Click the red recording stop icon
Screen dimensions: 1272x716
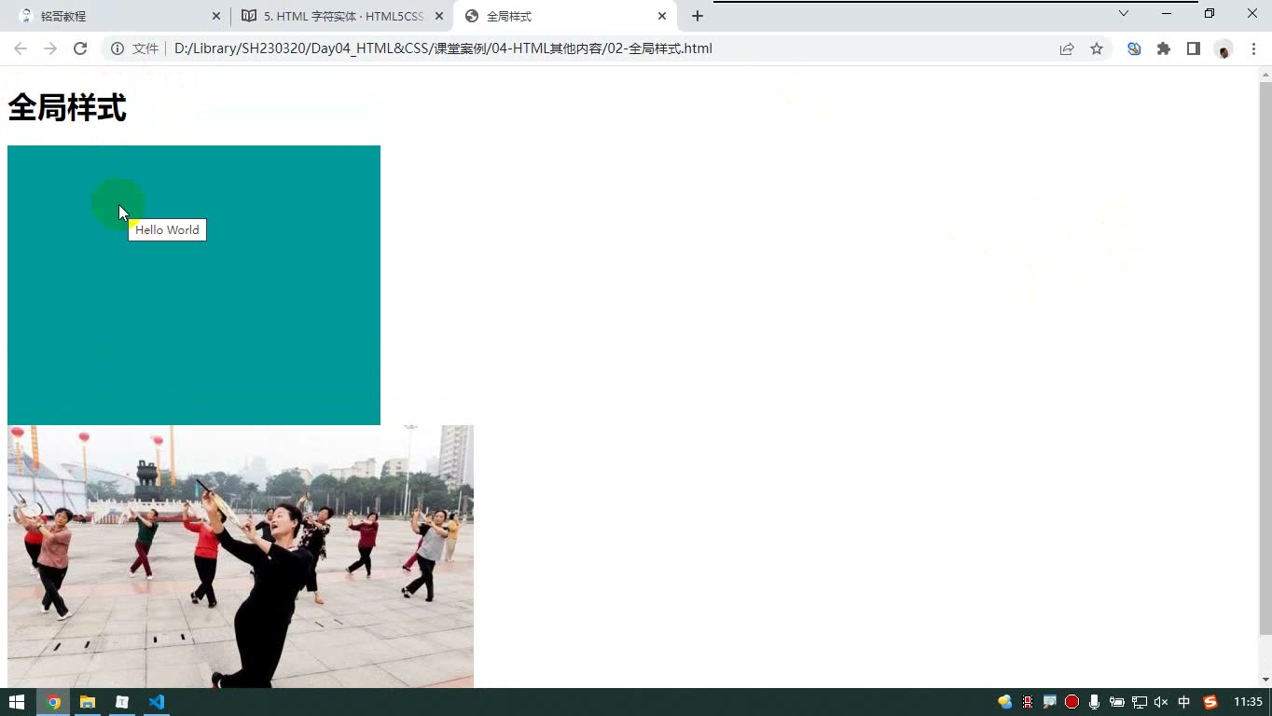pyautogui.click(x=1072, y=702)
